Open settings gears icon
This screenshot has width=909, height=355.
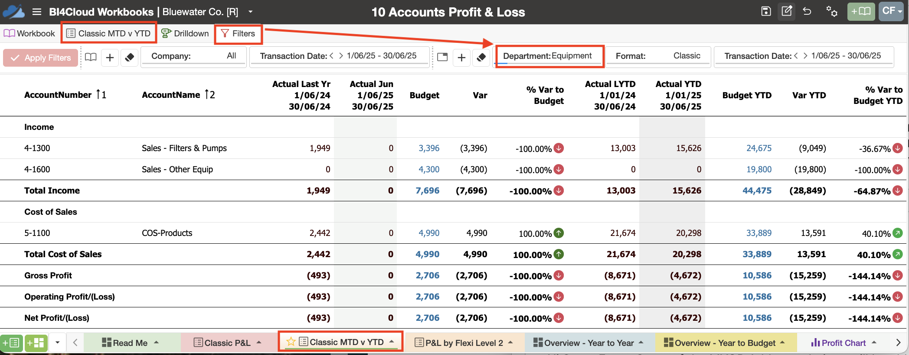(831, 11)
